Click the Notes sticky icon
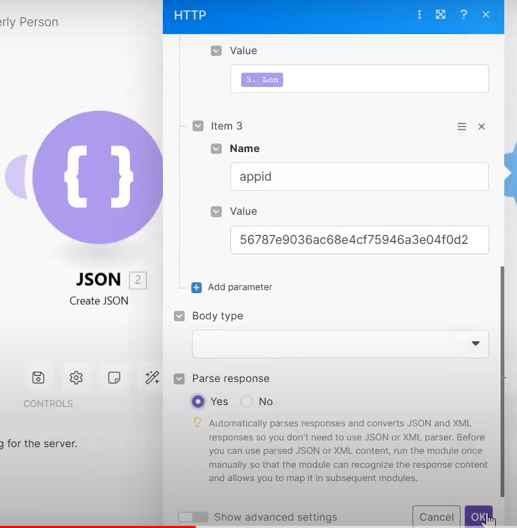This screenshot has height=528, width=517. click(x=114, y=378)
